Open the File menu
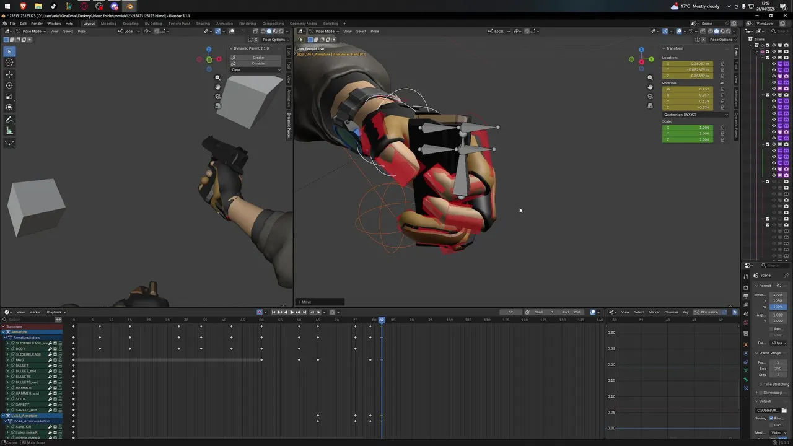This screenshot has height=446, width=793. click(12, 24)
